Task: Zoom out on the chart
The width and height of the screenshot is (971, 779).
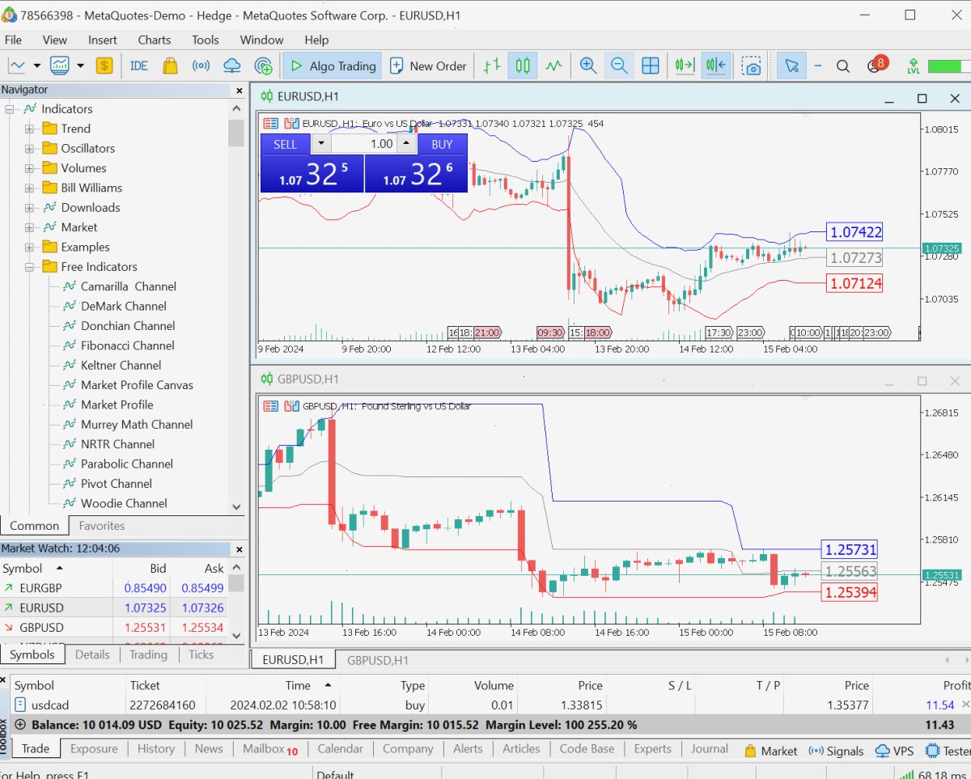Action: click(x=619, y=66)
